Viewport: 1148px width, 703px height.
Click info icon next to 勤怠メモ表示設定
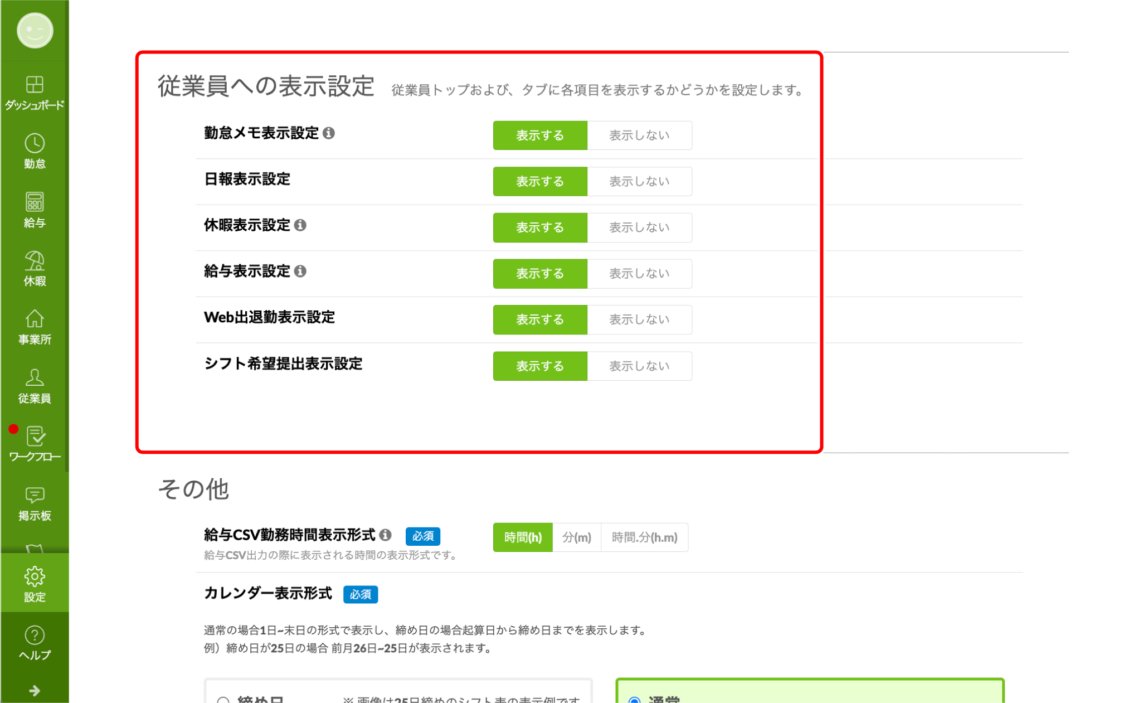(329, 133)
